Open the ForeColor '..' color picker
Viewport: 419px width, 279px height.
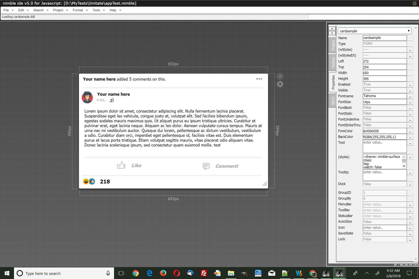[x=410, y=131]
